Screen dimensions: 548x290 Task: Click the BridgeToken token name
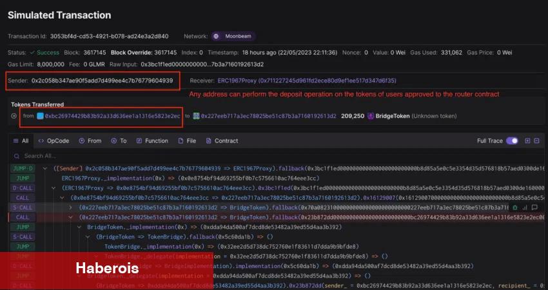[393, 116]
